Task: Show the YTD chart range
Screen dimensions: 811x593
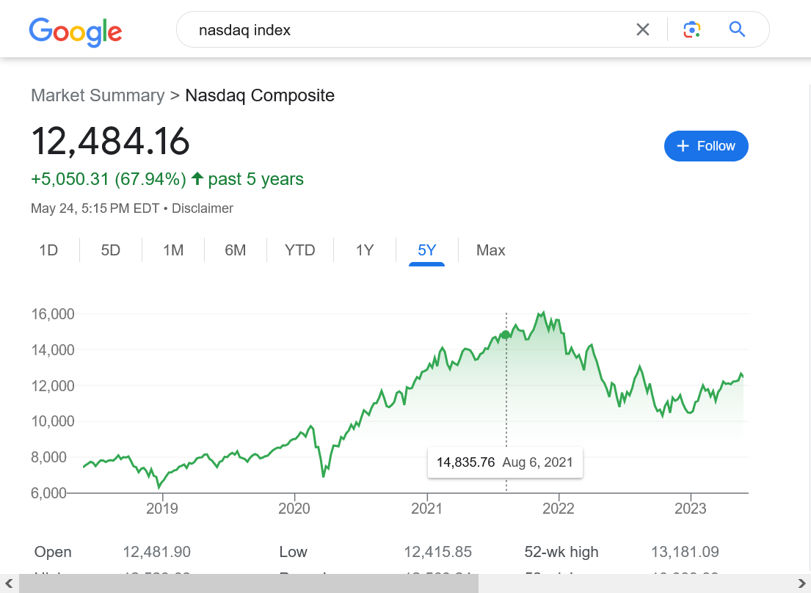Action: click(300, 250)
